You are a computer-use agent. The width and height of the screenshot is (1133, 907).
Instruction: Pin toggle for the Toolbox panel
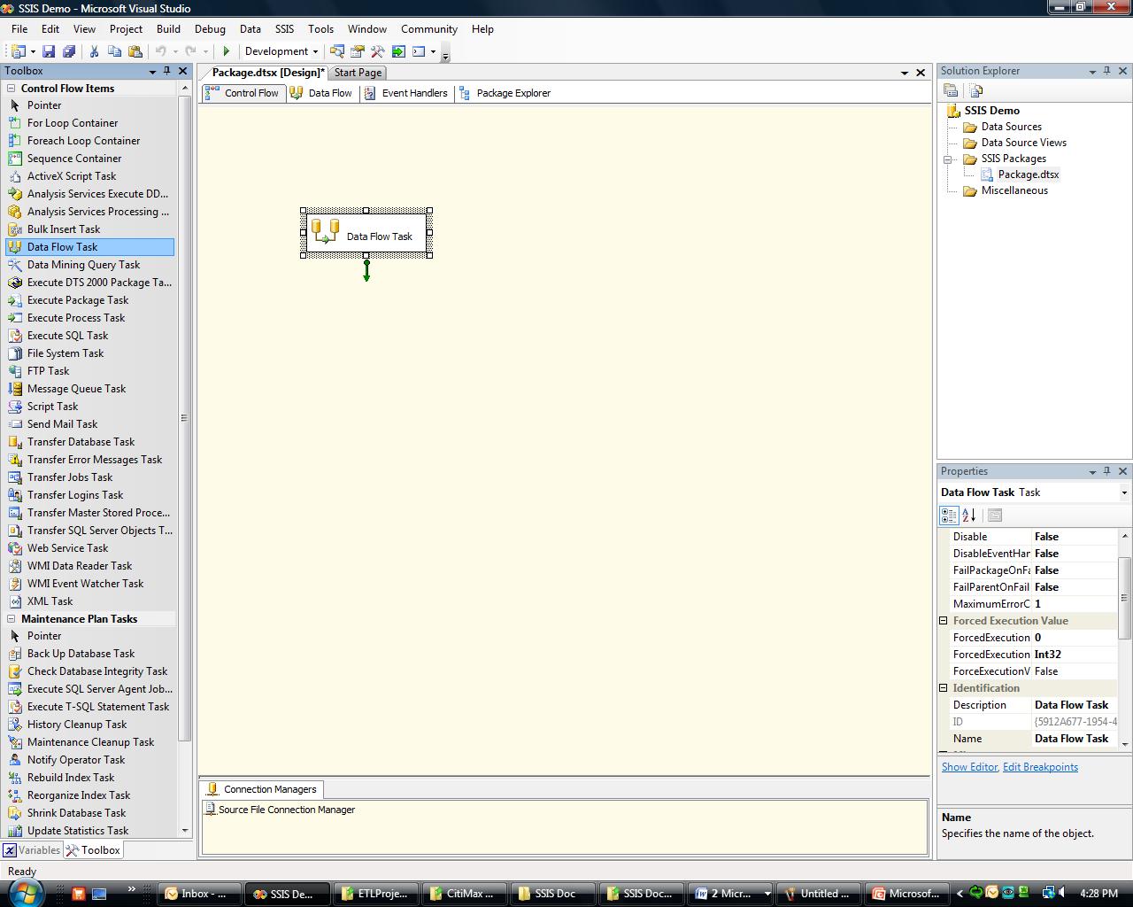point(166,71)
